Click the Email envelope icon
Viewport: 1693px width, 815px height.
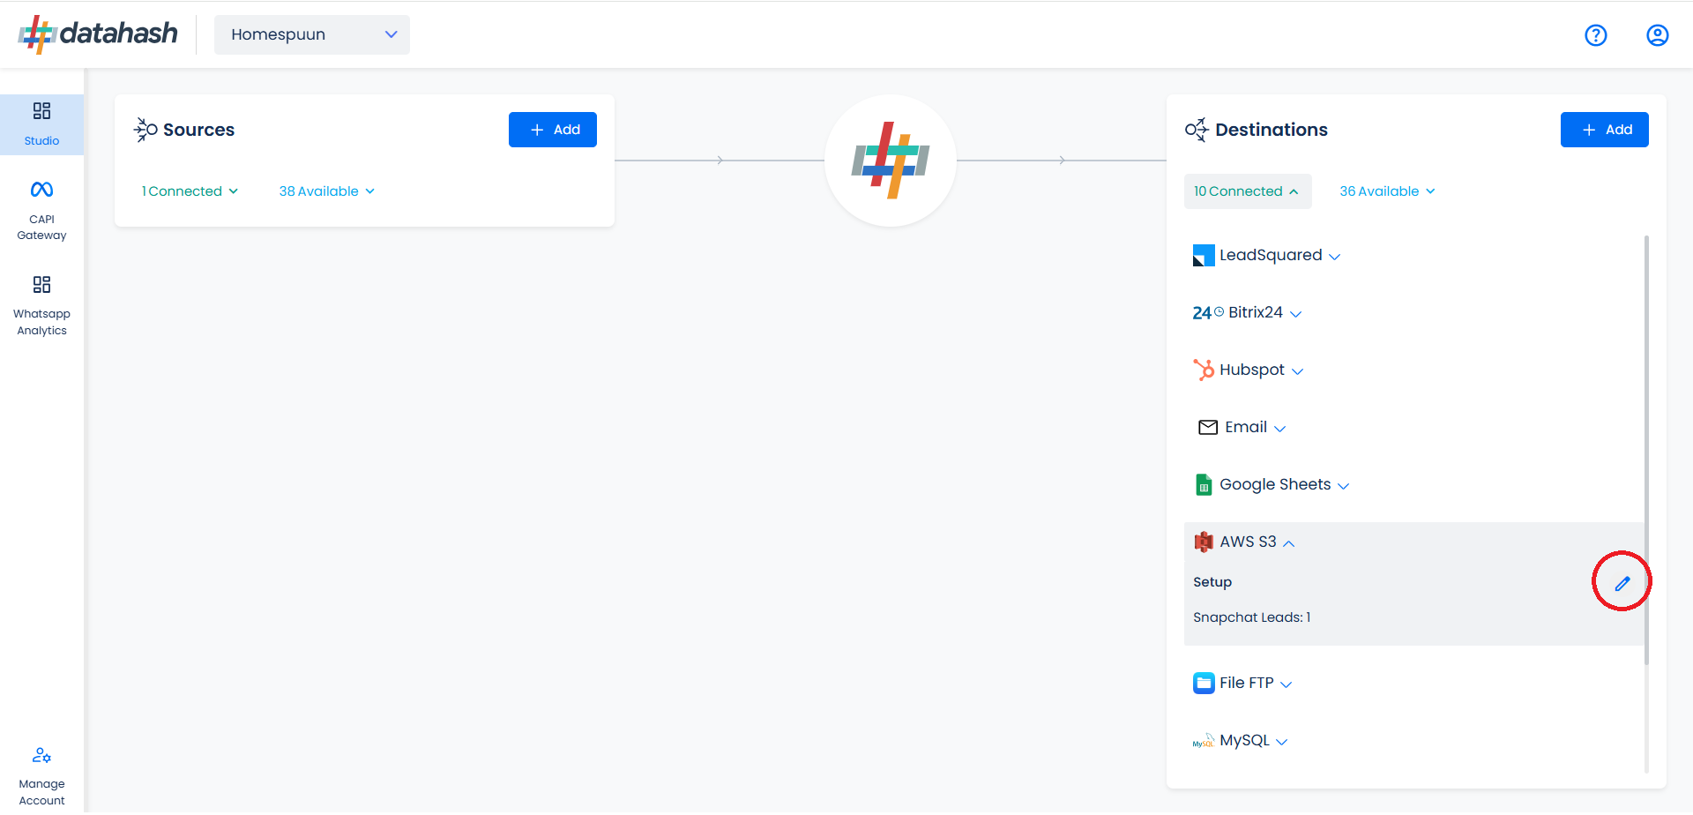tap(1208, 428)
